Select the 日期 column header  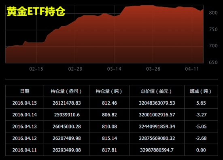pyautogui.click(x=25, y=91)
